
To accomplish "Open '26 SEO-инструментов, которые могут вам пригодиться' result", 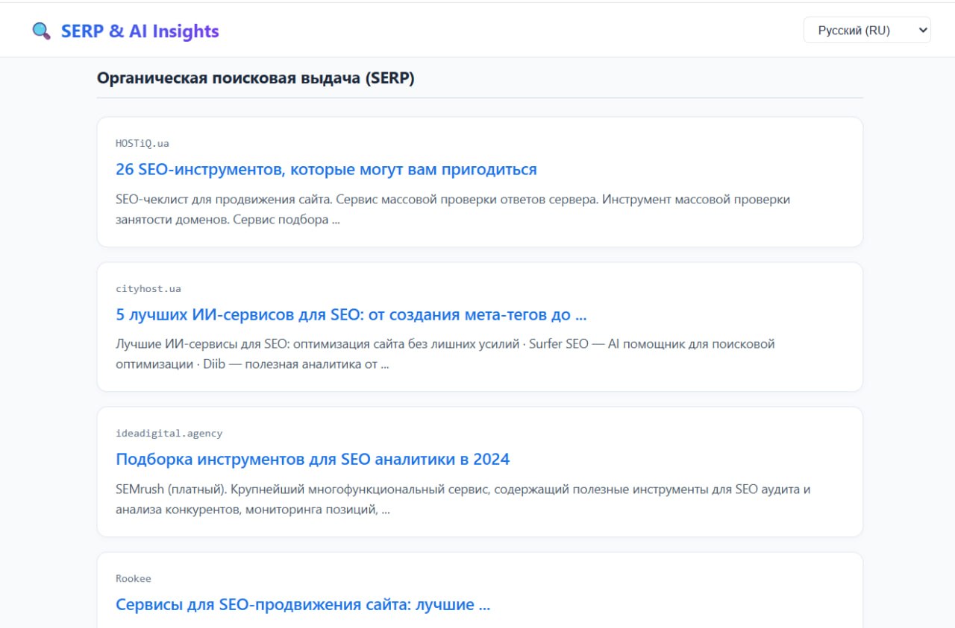I will [x=326, y=169].
